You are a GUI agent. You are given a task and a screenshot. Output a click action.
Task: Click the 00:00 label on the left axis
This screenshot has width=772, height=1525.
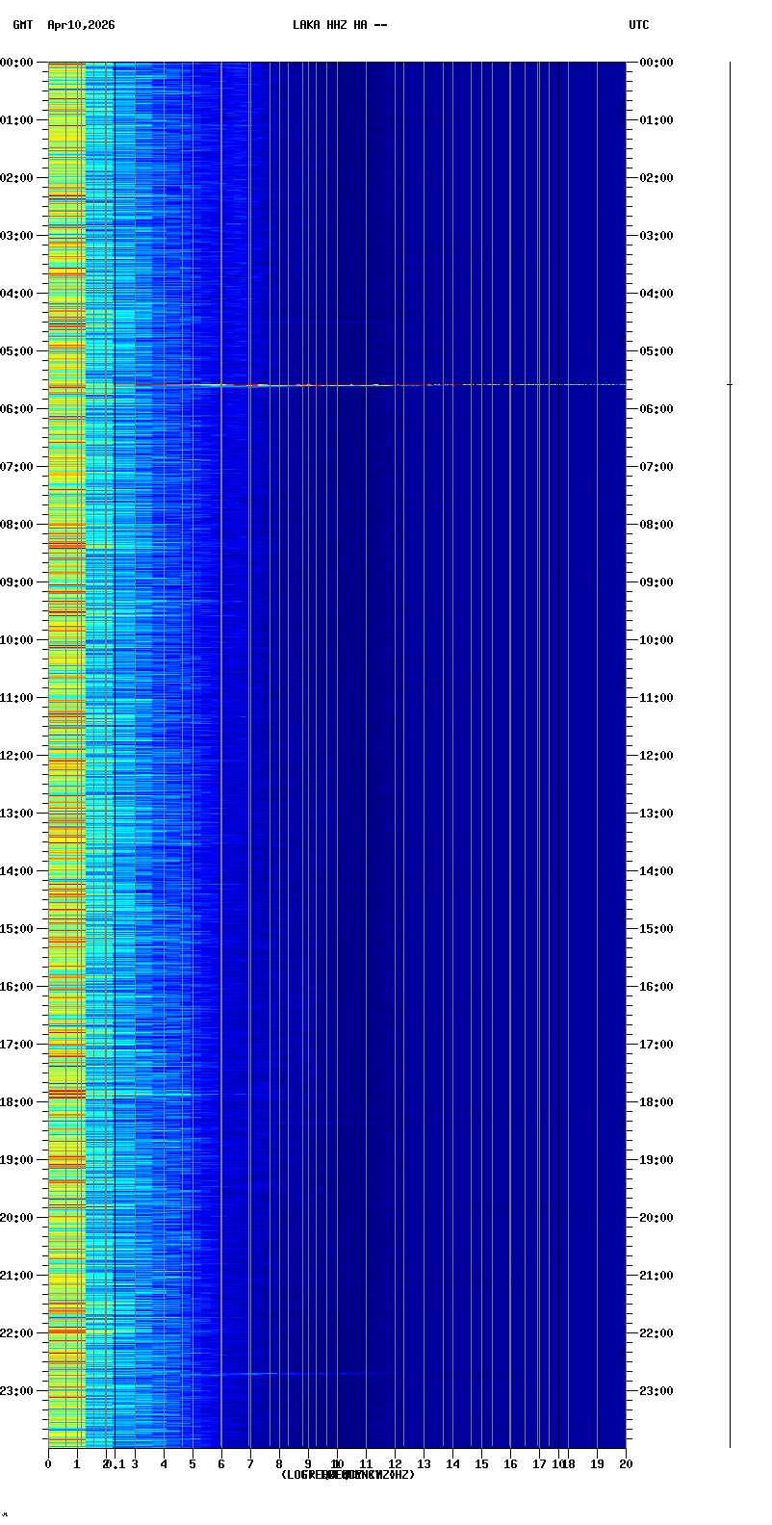[x=17, y=63]
